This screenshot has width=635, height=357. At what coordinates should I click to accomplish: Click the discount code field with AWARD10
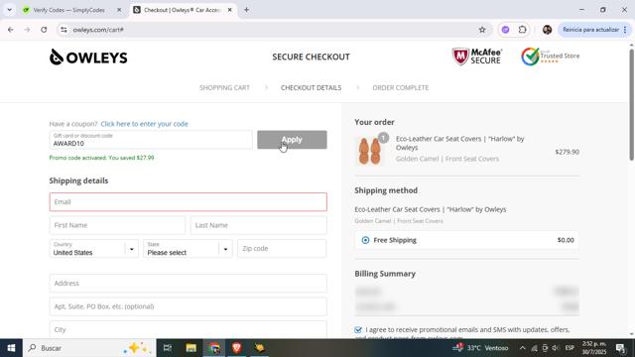(x=151, y=140)
